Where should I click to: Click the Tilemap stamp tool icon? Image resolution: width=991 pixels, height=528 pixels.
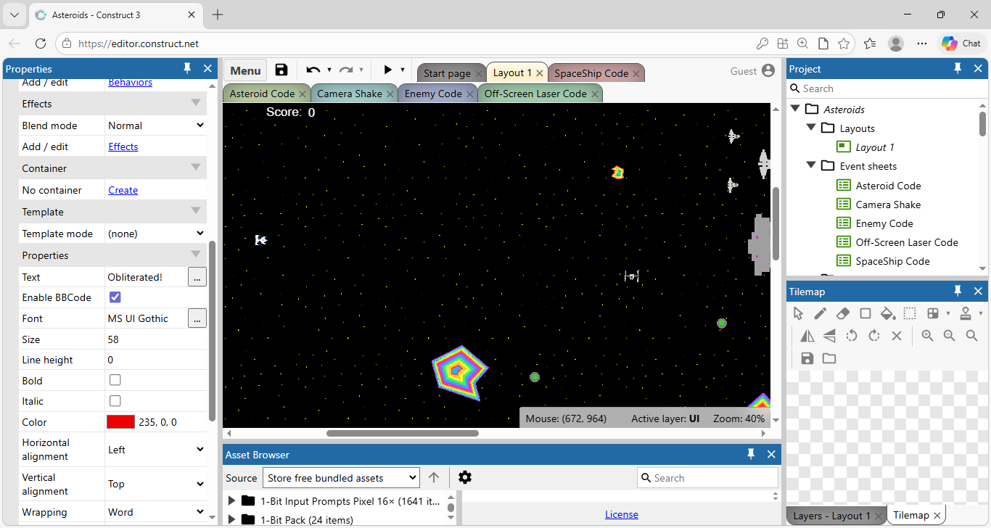tap(966, 313)
